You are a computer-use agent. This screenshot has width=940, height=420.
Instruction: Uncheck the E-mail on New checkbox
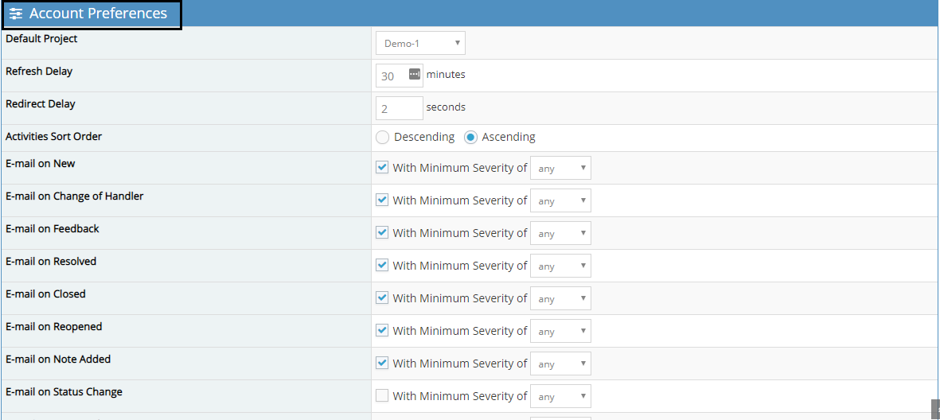pyautogui.click(x=382, y=168)
